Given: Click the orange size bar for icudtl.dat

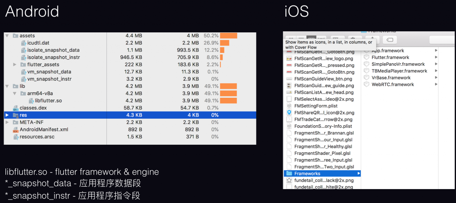Looking at the screenshot, I should (x=224, y=43).
